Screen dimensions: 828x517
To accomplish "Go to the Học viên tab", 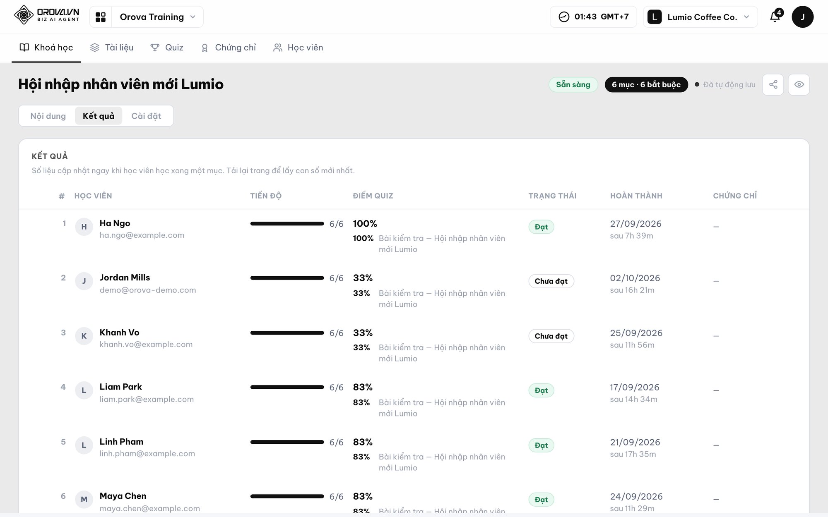I will (x=298, y=48).
